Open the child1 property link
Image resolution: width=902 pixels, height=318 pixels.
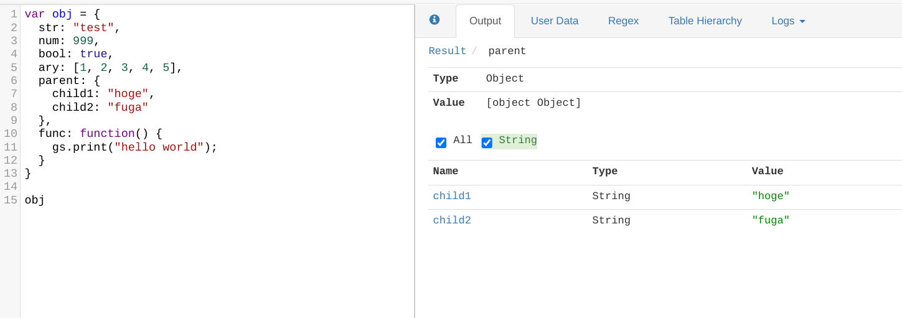point(452,197)
